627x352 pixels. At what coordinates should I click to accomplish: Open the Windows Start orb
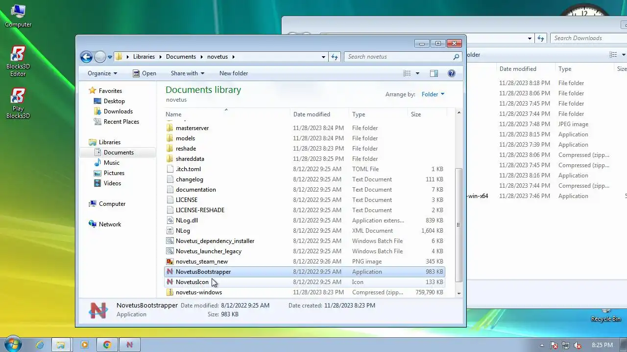[13, 344]
